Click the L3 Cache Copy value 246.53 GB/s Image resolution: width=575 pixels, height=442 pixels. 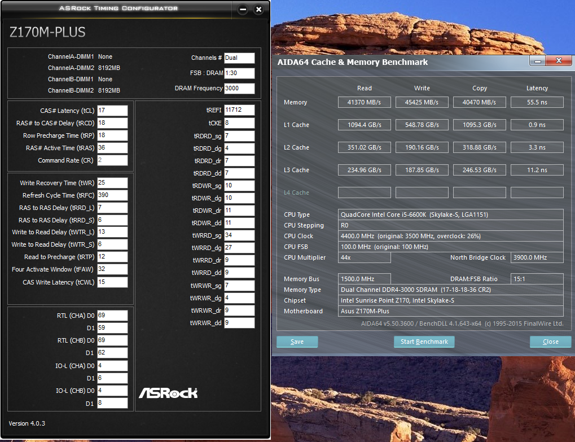[480, 170]
